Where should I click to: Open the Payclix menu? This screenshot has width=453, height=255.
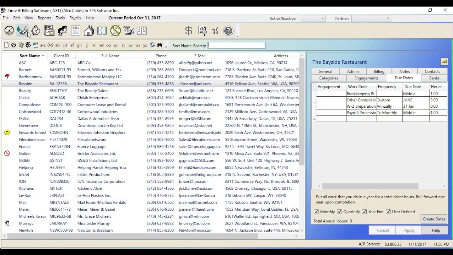75,18
